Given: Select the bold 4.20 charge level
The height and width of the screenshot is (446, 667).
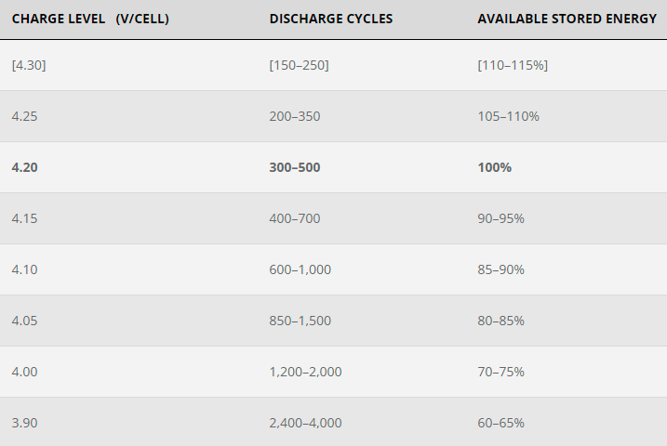Looking at the screenshot, I should pyautogui.click(x=25, y=167).
